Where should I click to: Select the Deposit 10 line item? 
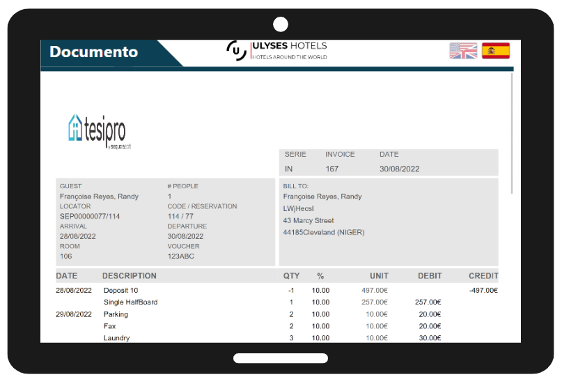click(x=120, y=291)
